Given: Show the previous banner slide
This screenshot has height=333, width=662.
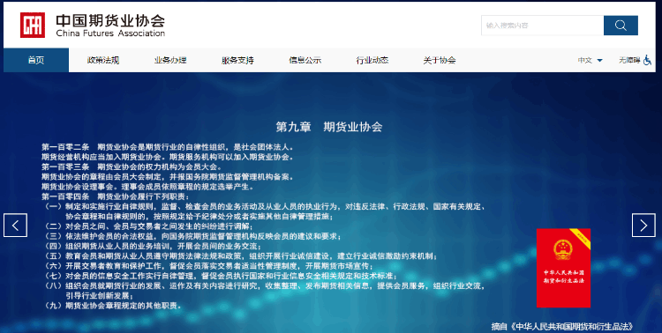Looking at the screenshot, I should coord(15,226).
